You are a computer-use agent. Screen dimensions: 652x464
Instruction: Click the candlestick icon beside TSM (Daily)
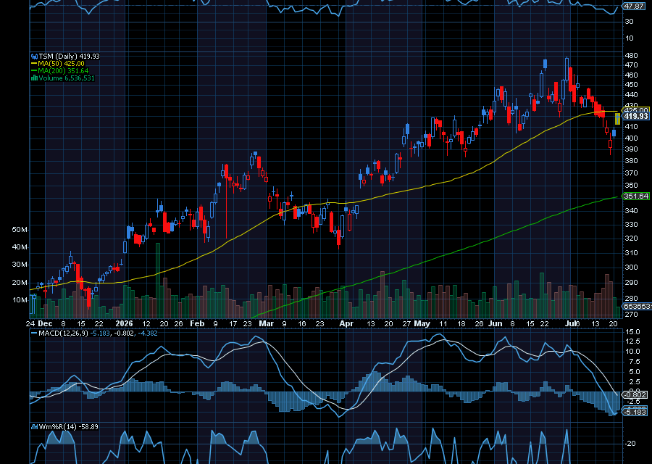pyautogui.click(x=35, y=57)
